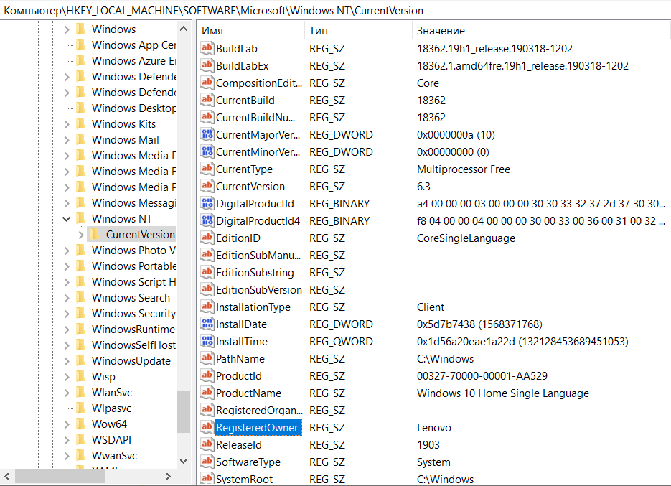Click the folder icon of CurrentVersion key
This screenshot has height=486, width=671.
point(95,234)
